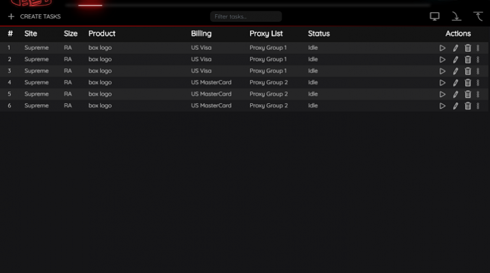Open more options for task 1
The width and height of the screenshot is (490, 273).
[x=478, y=48]
